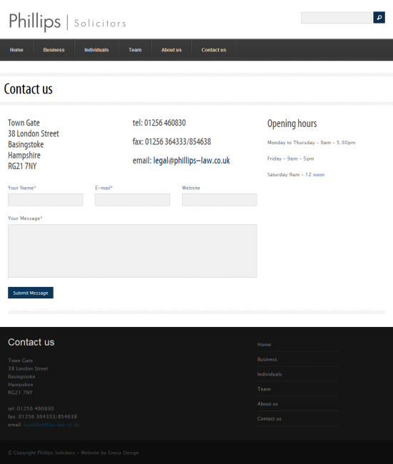Screen dimensions: 393x464
Task: Click the legal@phillips-law.co.uk email link in main content
Action: pyautogui.click(x=191, y=161)
